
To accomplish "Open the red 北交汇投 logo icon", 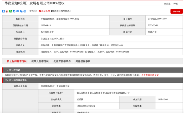I will 40,11.
